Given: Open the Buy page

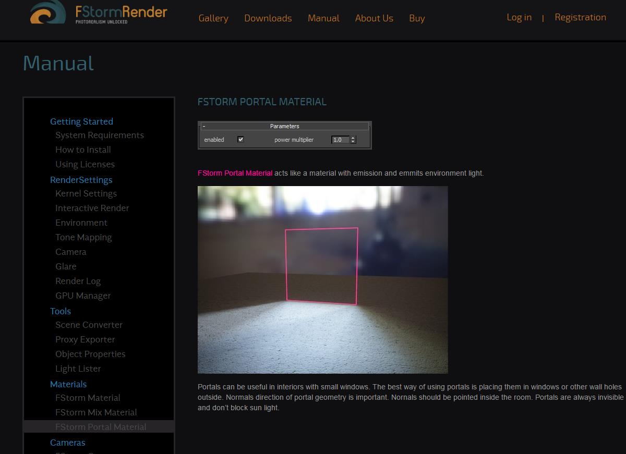Looking at the screenshot, I should tap(417, 18).
